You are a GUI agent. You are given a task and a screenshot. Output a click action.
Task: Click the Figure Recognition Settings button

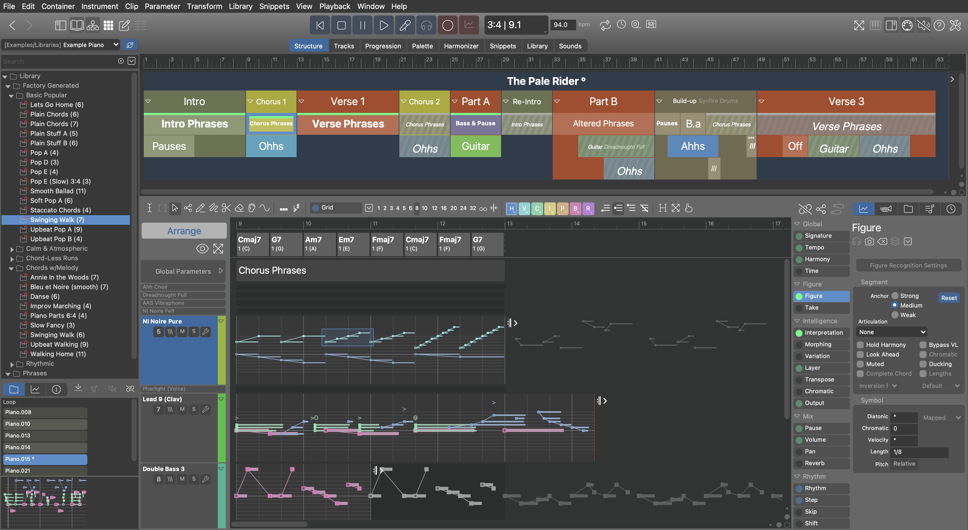click(x=908, y=265)
